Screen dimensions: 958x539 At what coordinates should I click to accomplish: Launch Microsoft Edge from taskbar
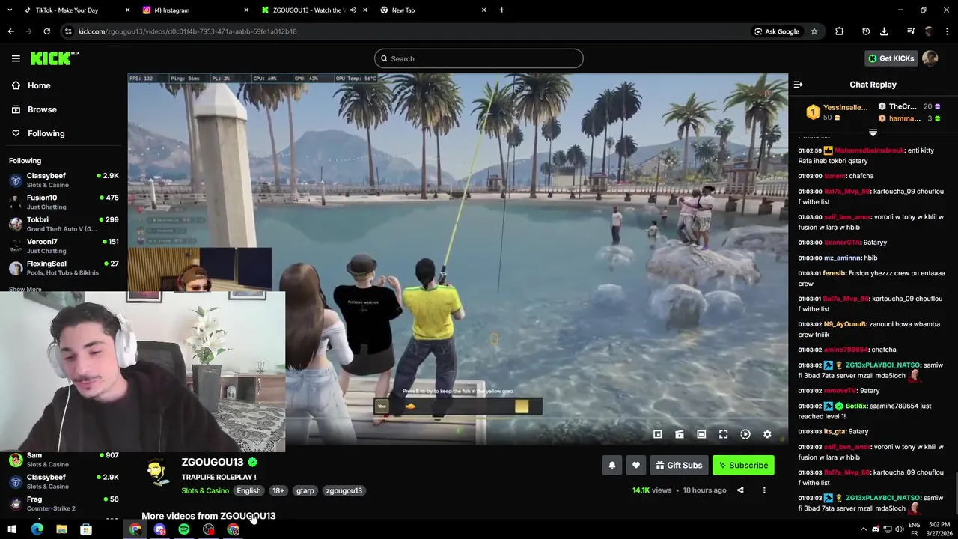point(37,529)
